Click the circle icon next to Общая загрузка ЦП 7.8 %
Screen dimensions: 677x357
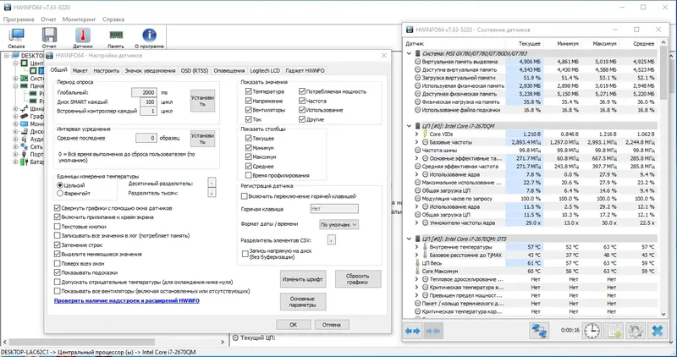click(x=417, y=190)
